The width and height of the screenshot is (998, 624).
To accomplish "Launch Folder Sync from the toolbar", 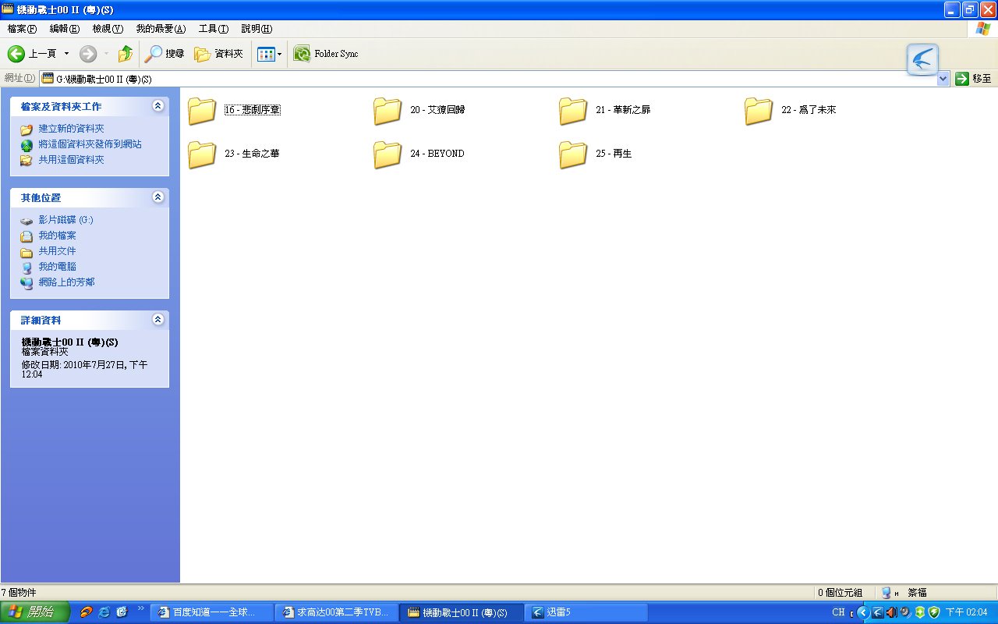I will 326,54.
